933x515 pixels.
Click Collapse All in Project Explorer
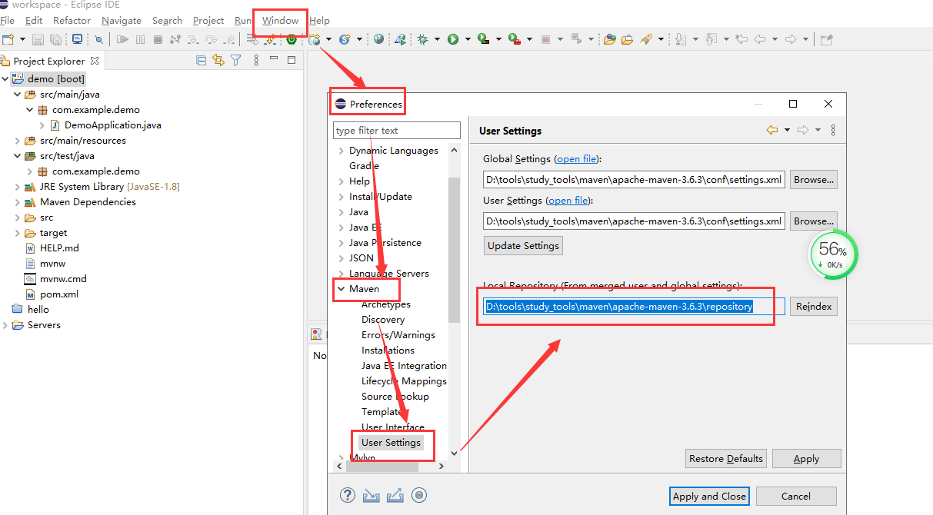click(202, 61)
